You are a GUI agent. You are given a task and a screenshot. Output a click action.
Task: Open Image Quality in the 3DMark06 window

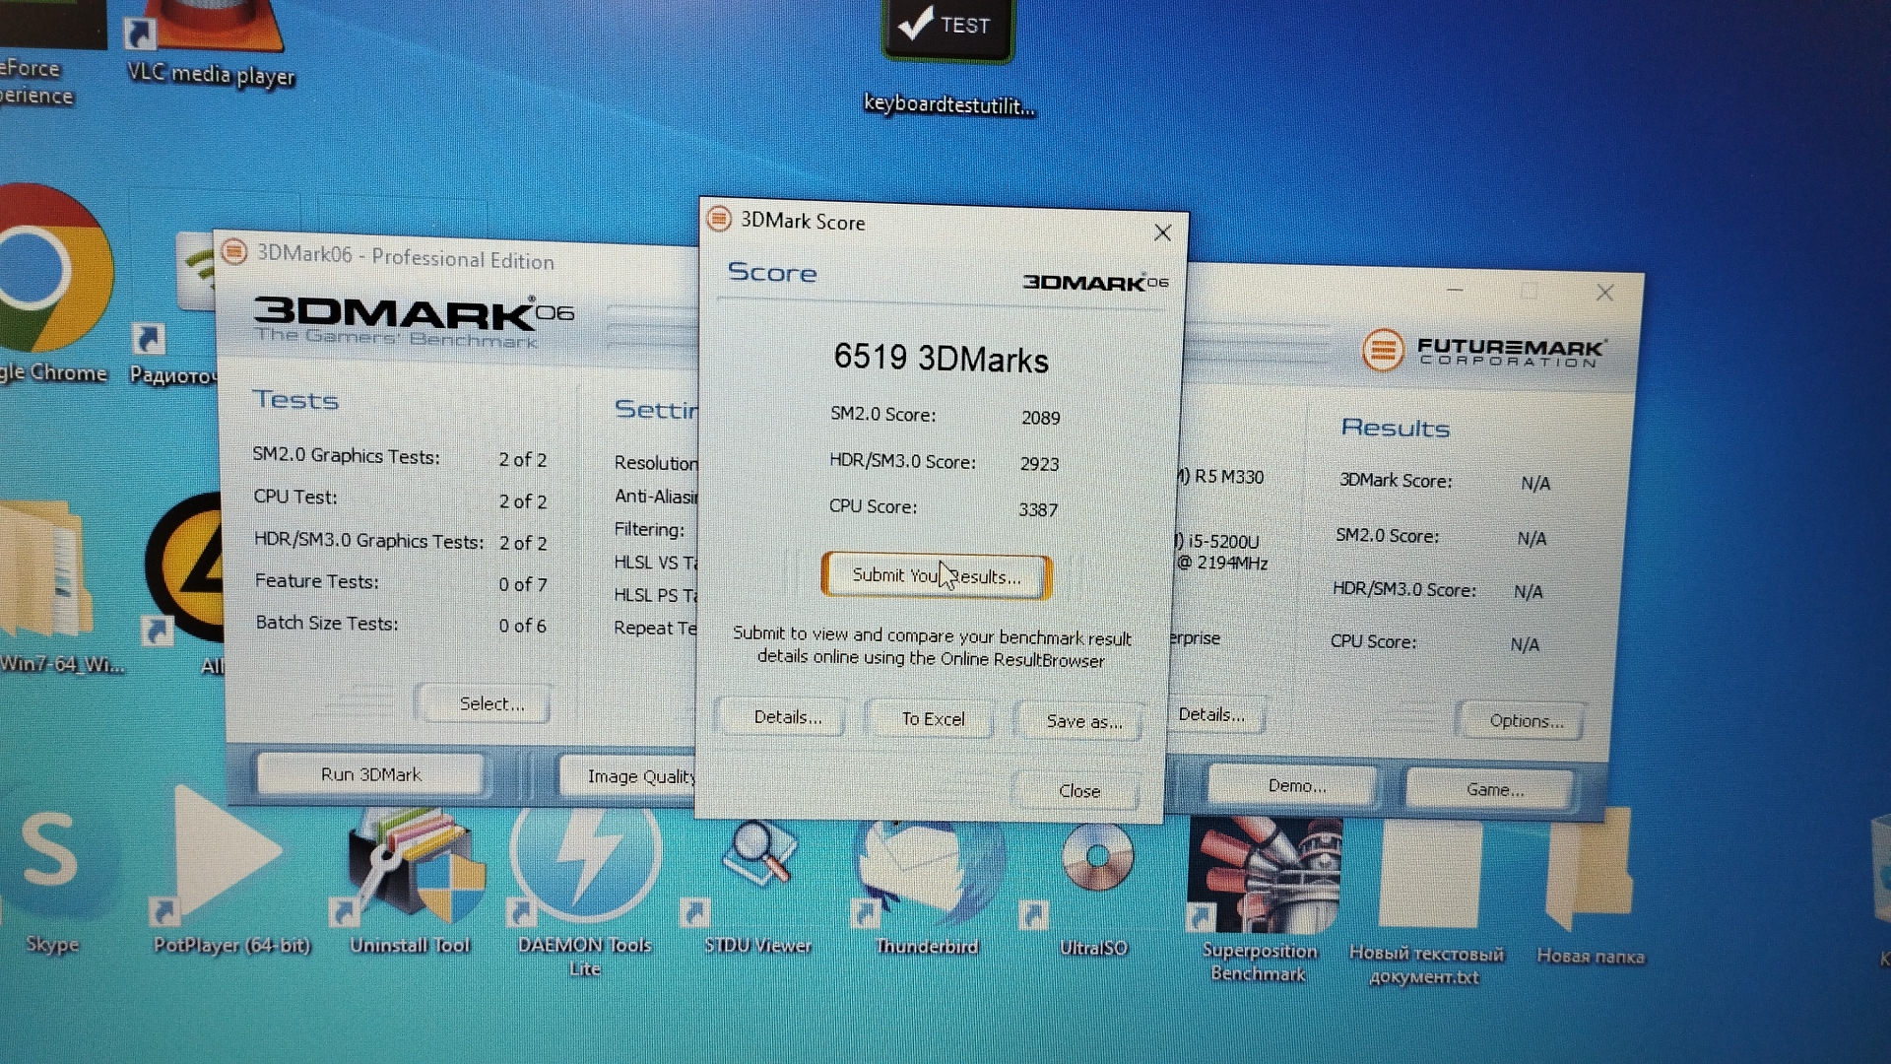(628, 776)
